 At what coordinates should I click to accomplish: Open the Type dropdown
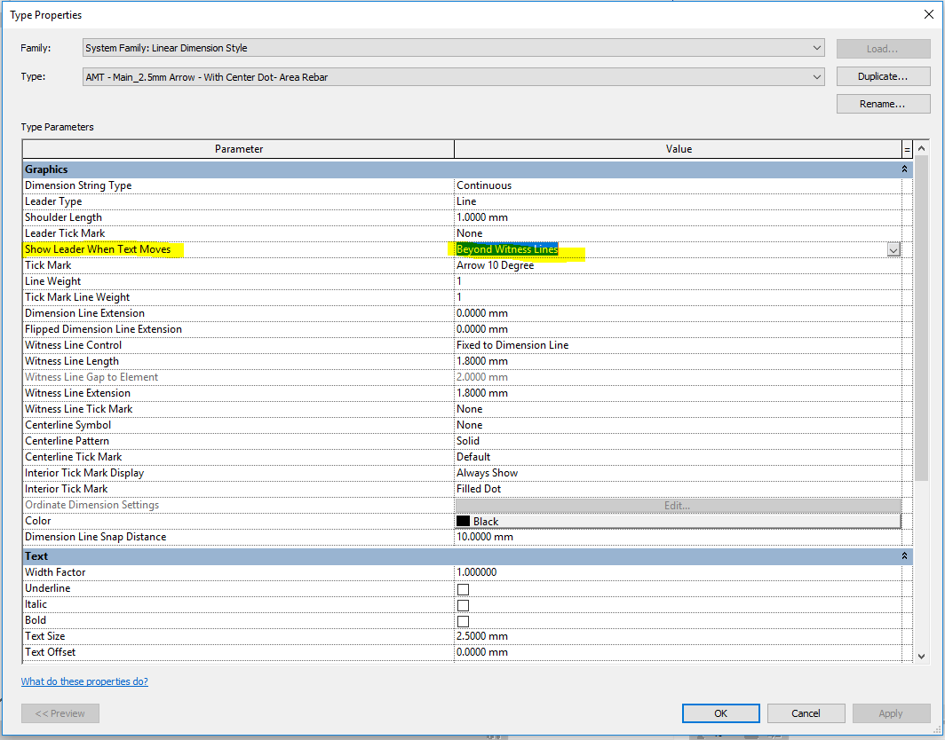pyautogui.click(x=816, y=76)
